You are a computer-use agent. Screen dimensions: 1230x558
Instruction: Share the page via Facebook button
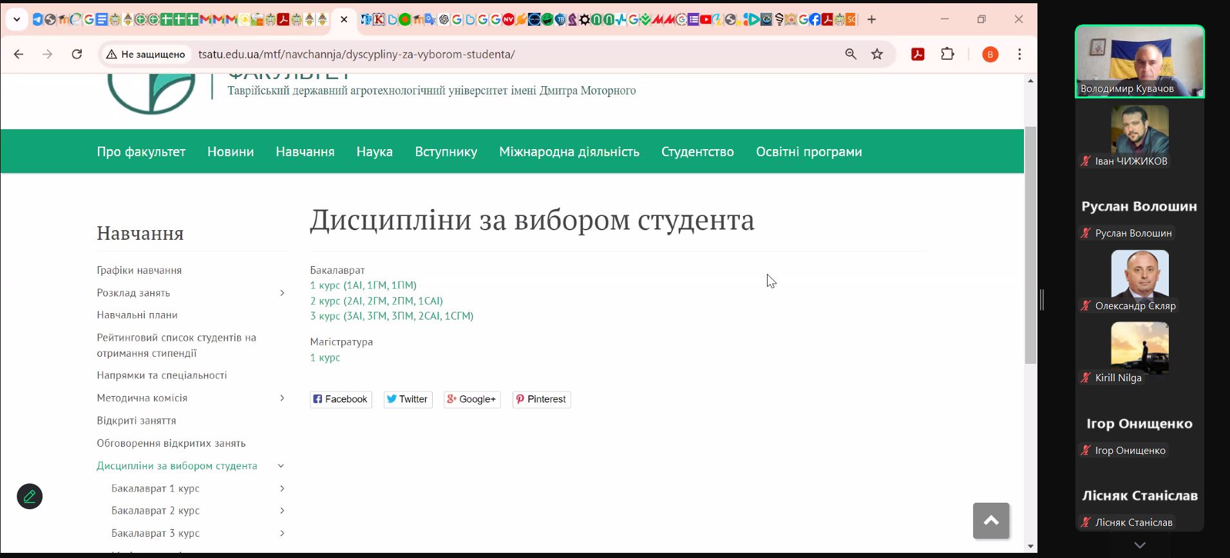pyautogui.click(x=341, y=399)
